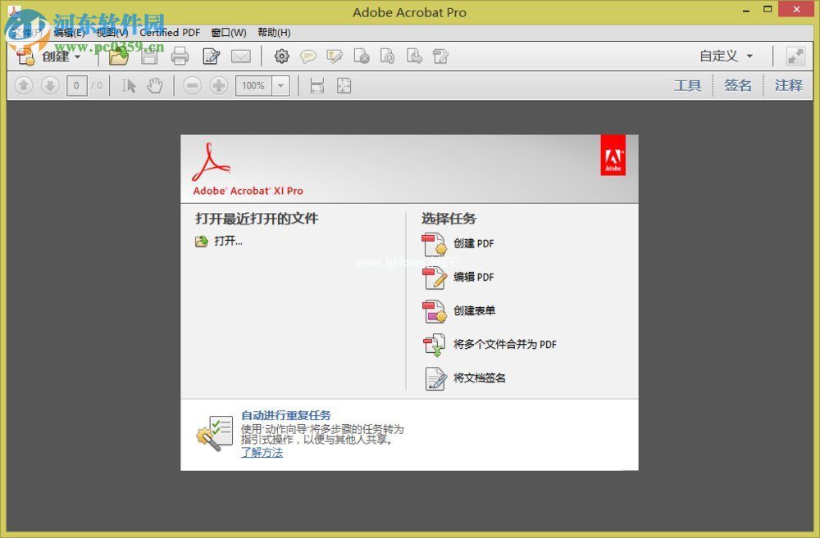
Task: Click the open file folder icon in toolbar
Action: tap(119, 57)
